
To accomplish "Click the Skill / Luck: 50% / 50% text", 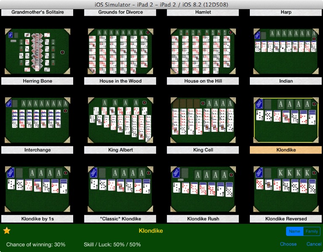I will (112, 244).
